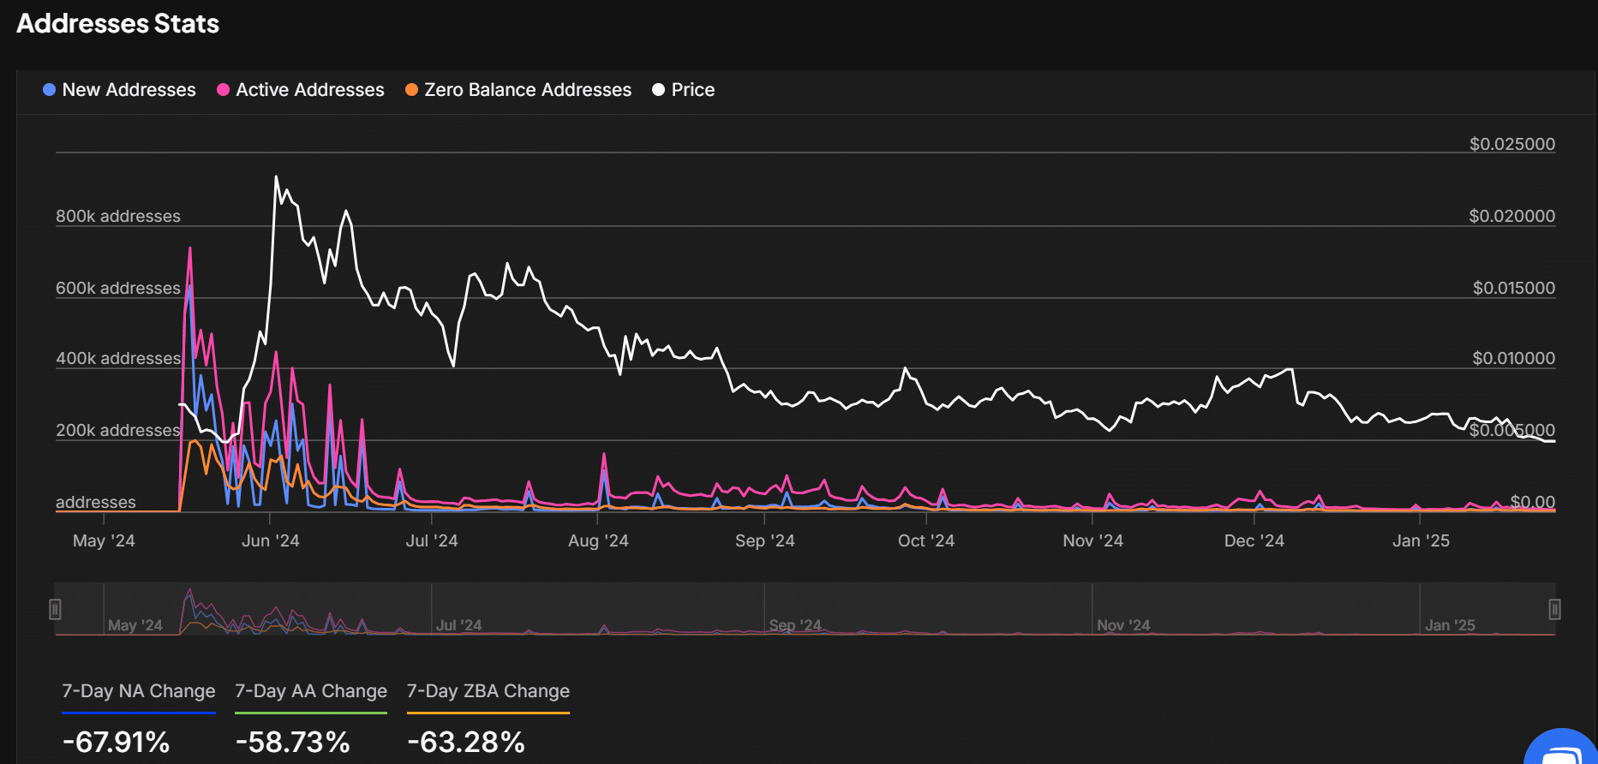1598x764 pixels.
Task: Click the pink Active Addresses legend dot
Action: [x=223, y=90]
